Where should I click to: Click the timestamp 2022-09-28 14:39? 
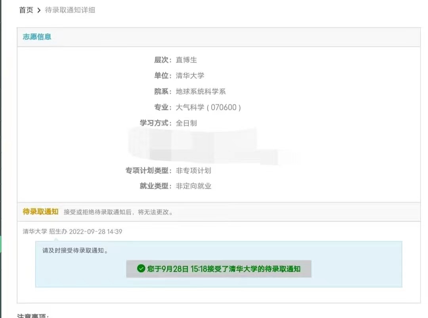click(96, 232)
